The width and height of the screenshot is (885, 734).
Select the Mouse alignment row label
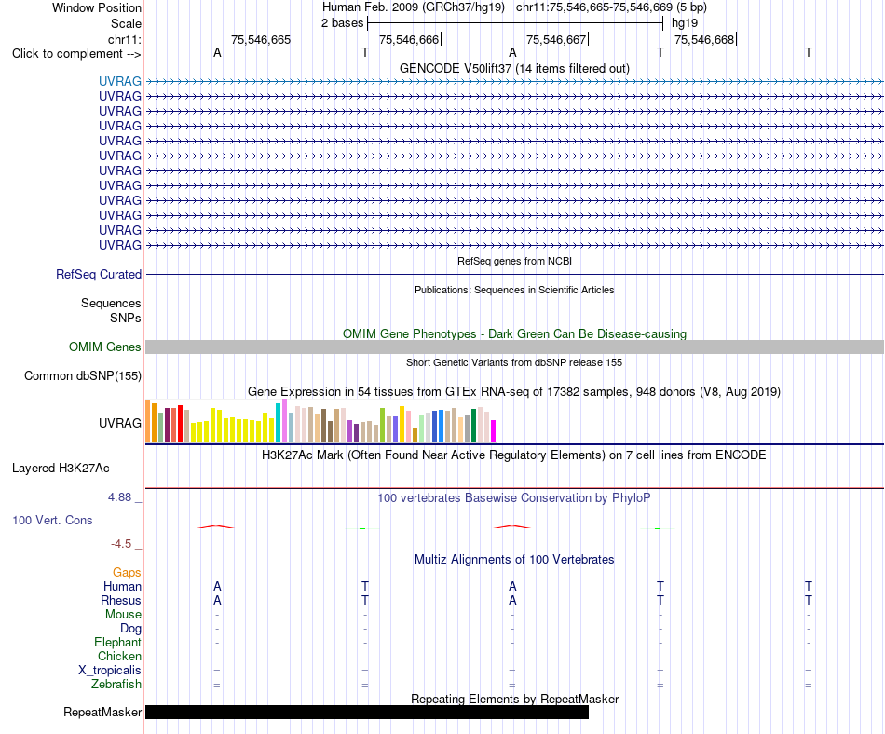(x=123, y=615)
